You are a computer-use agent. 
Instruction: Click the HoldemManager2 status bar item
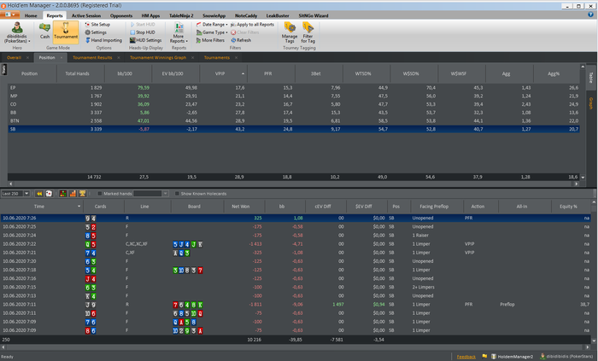[x=512, y=357]
